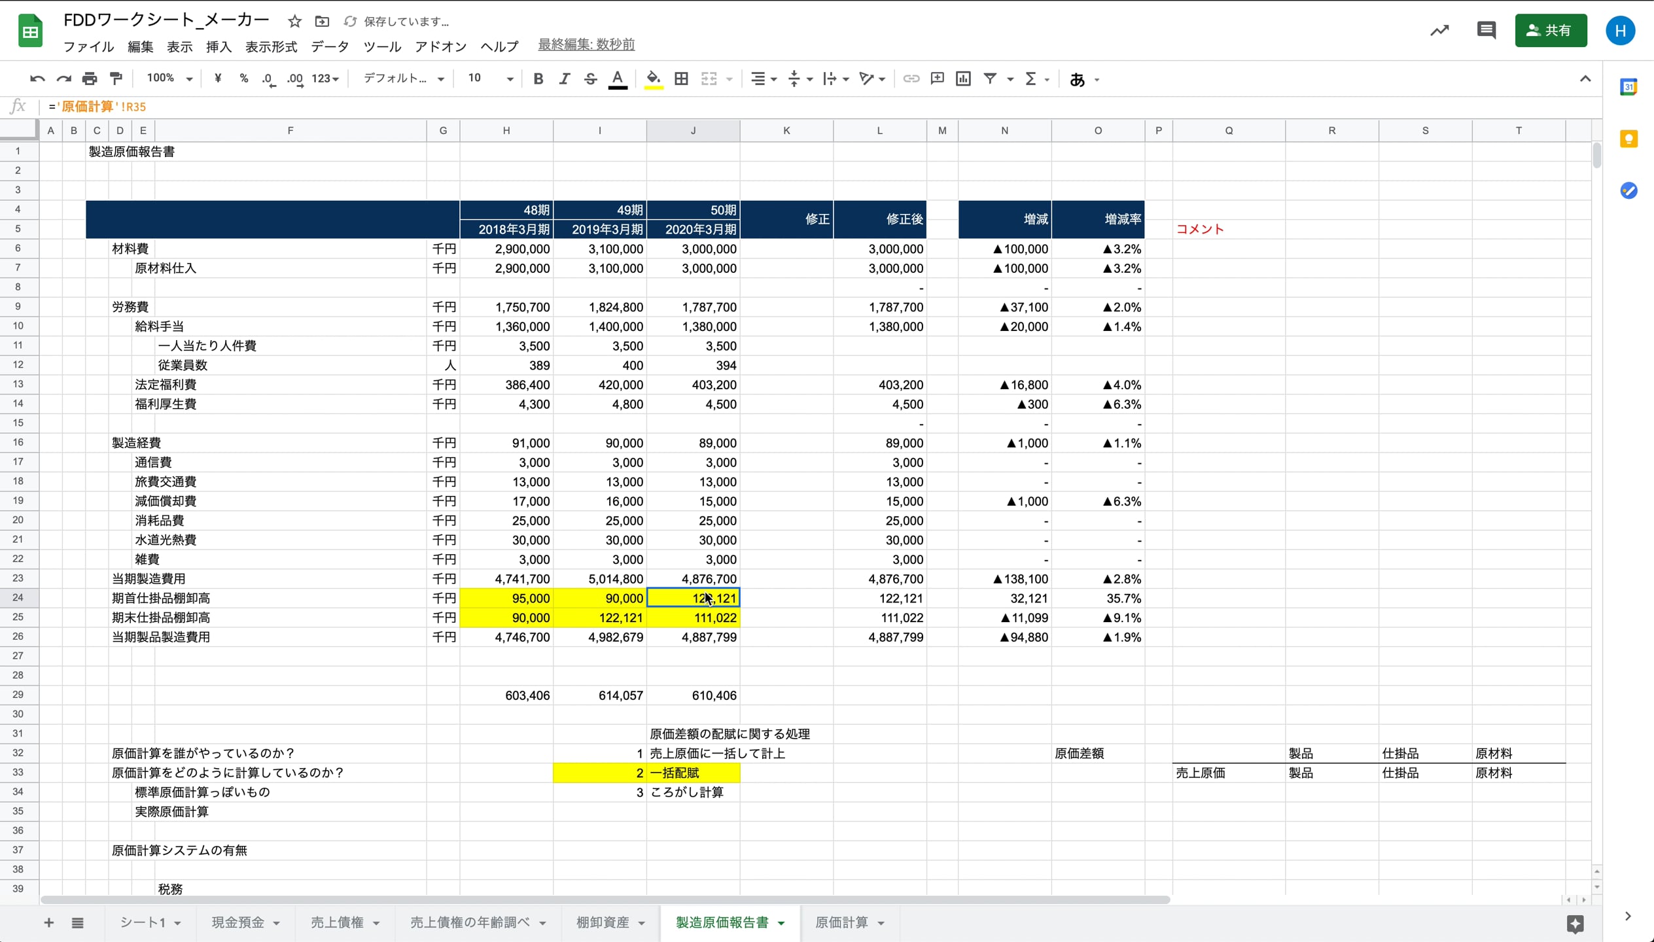
Task: Click the 共有 share button
Action: pyautogui.click(x=1551, y=31)
